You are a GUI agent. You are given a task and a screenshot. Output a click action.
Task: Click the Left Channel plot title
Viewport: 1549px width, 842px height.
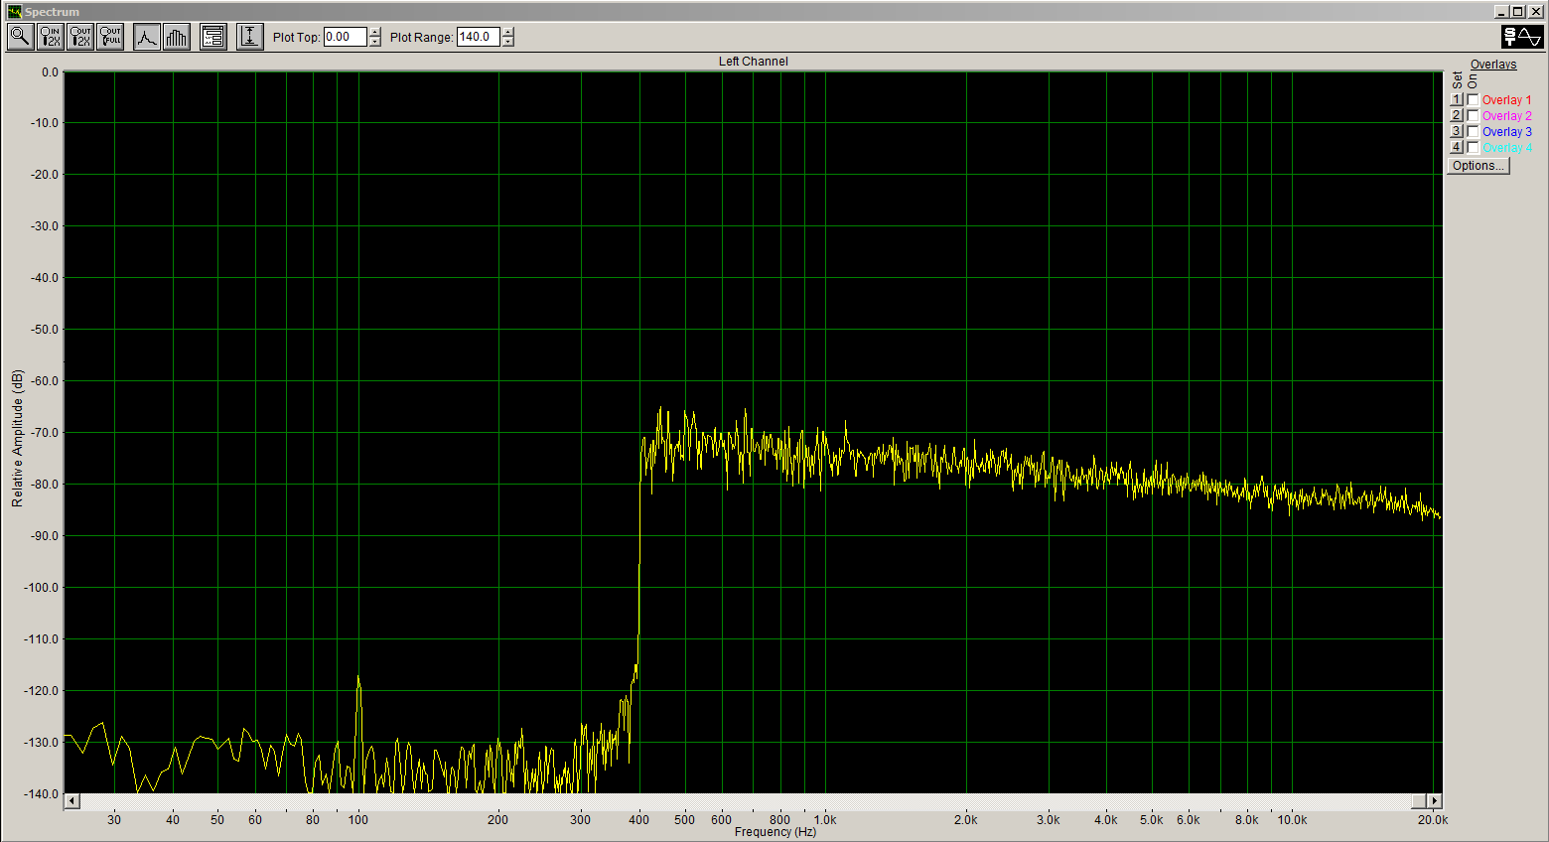754,62
